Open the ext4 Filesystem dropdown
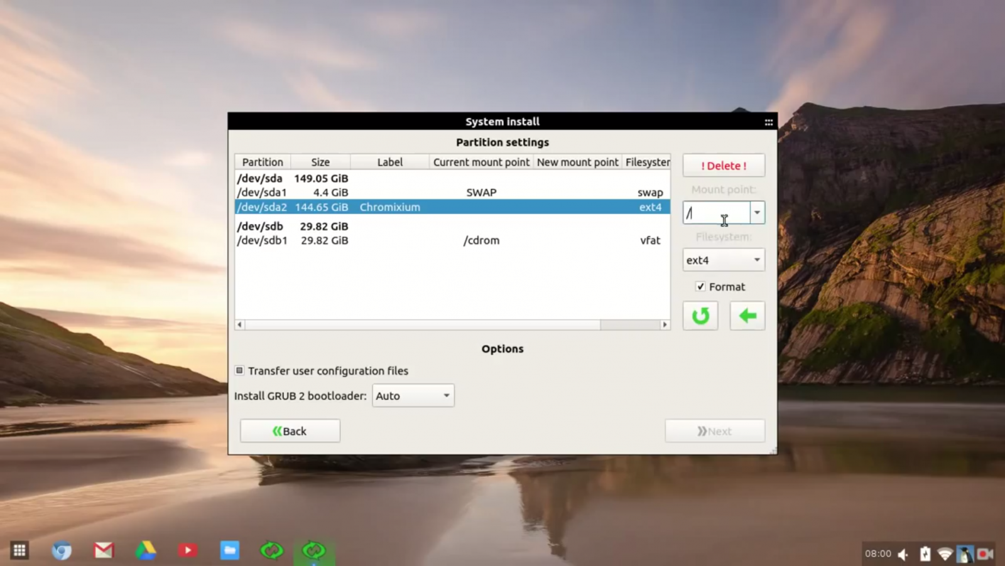1005x566 pixels. (724, 260)
